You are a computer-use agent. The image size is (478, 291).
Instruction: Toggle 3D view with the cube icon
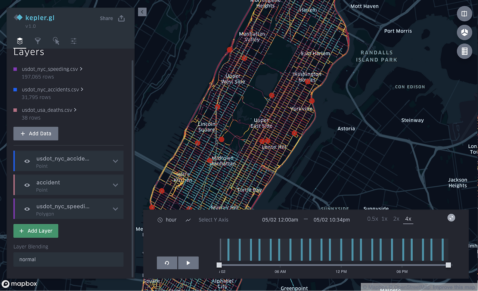464,32
